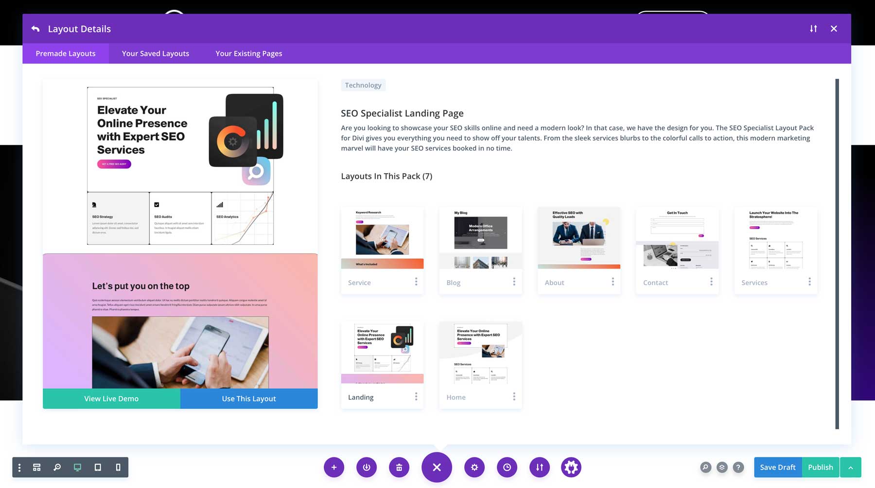
Task: Switch to tablet view mode
Action: tap(98, 467)
